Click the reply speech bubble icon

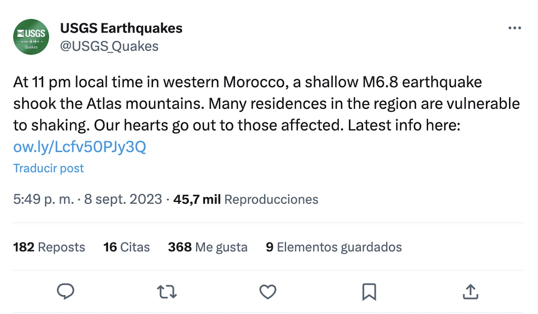point(66,291)
